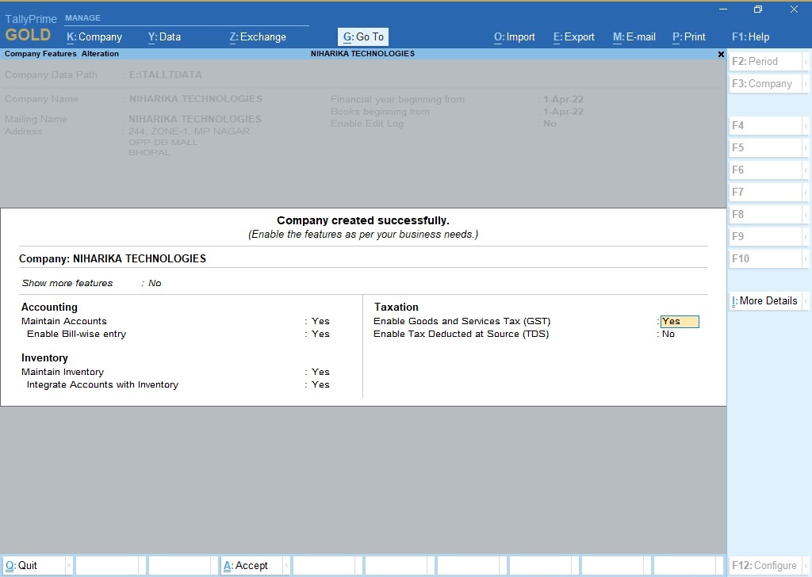
Task: Click the Enable Tax Deducted at Source label
Action: tap(461, 334)
